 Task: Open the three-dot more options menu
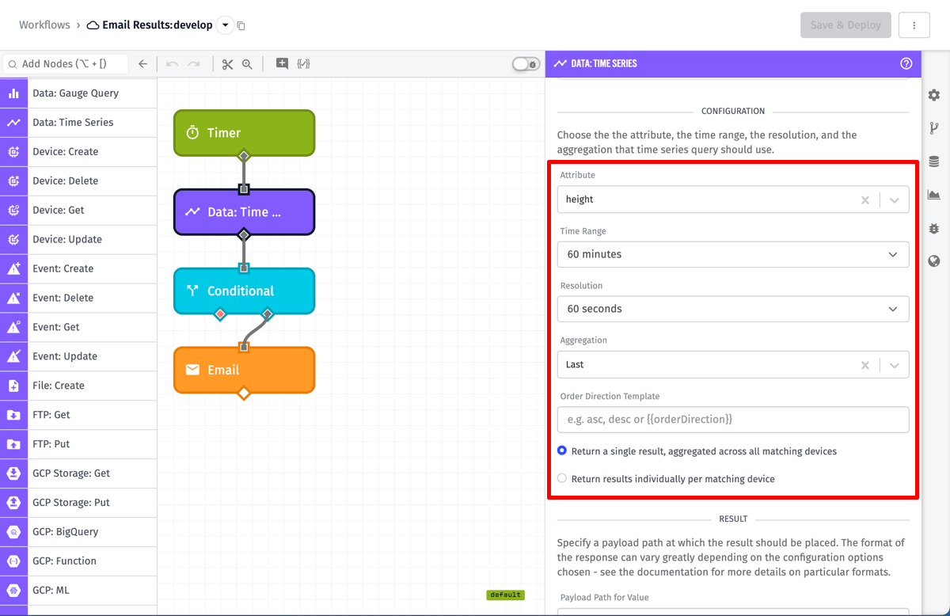pyautogui.click(x=914, y=25)
